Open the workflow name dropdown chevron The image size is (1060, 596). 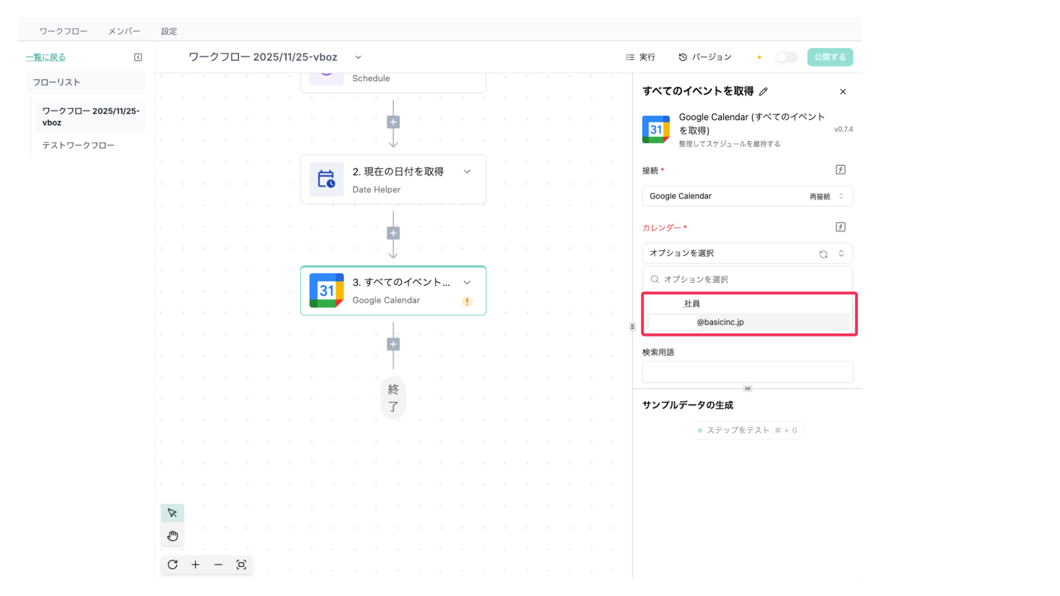coord(358,57)
